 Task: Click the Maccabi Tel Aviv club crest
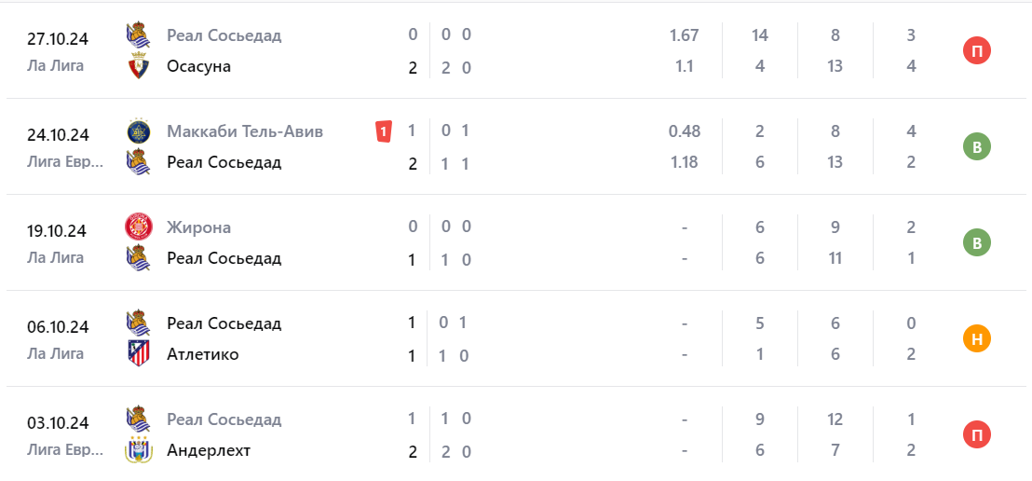click(x=138, y=131)
